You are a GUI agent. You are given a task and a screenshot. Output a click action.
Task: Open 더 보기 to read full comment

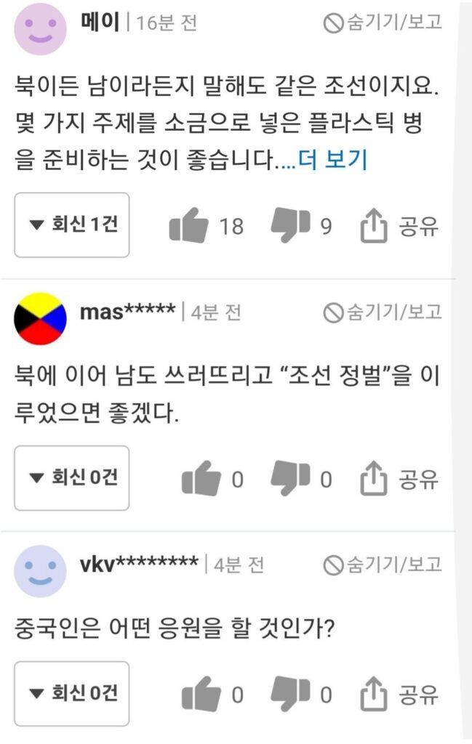(x=333, y=159)
